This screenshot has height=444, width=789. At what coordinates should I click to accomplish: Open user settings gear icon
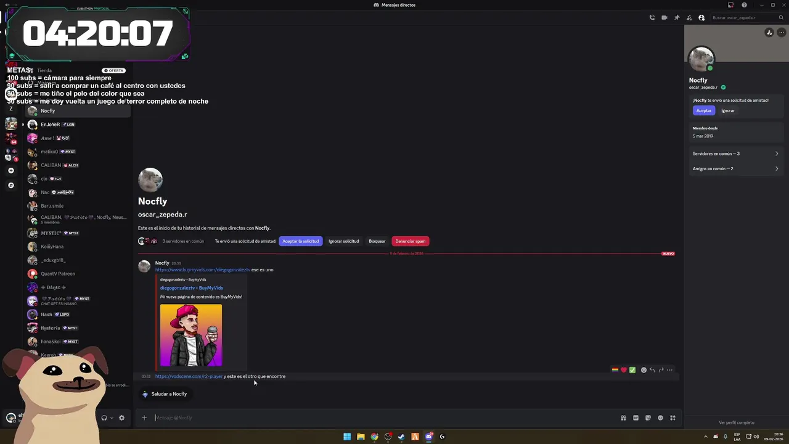(121, 417)
